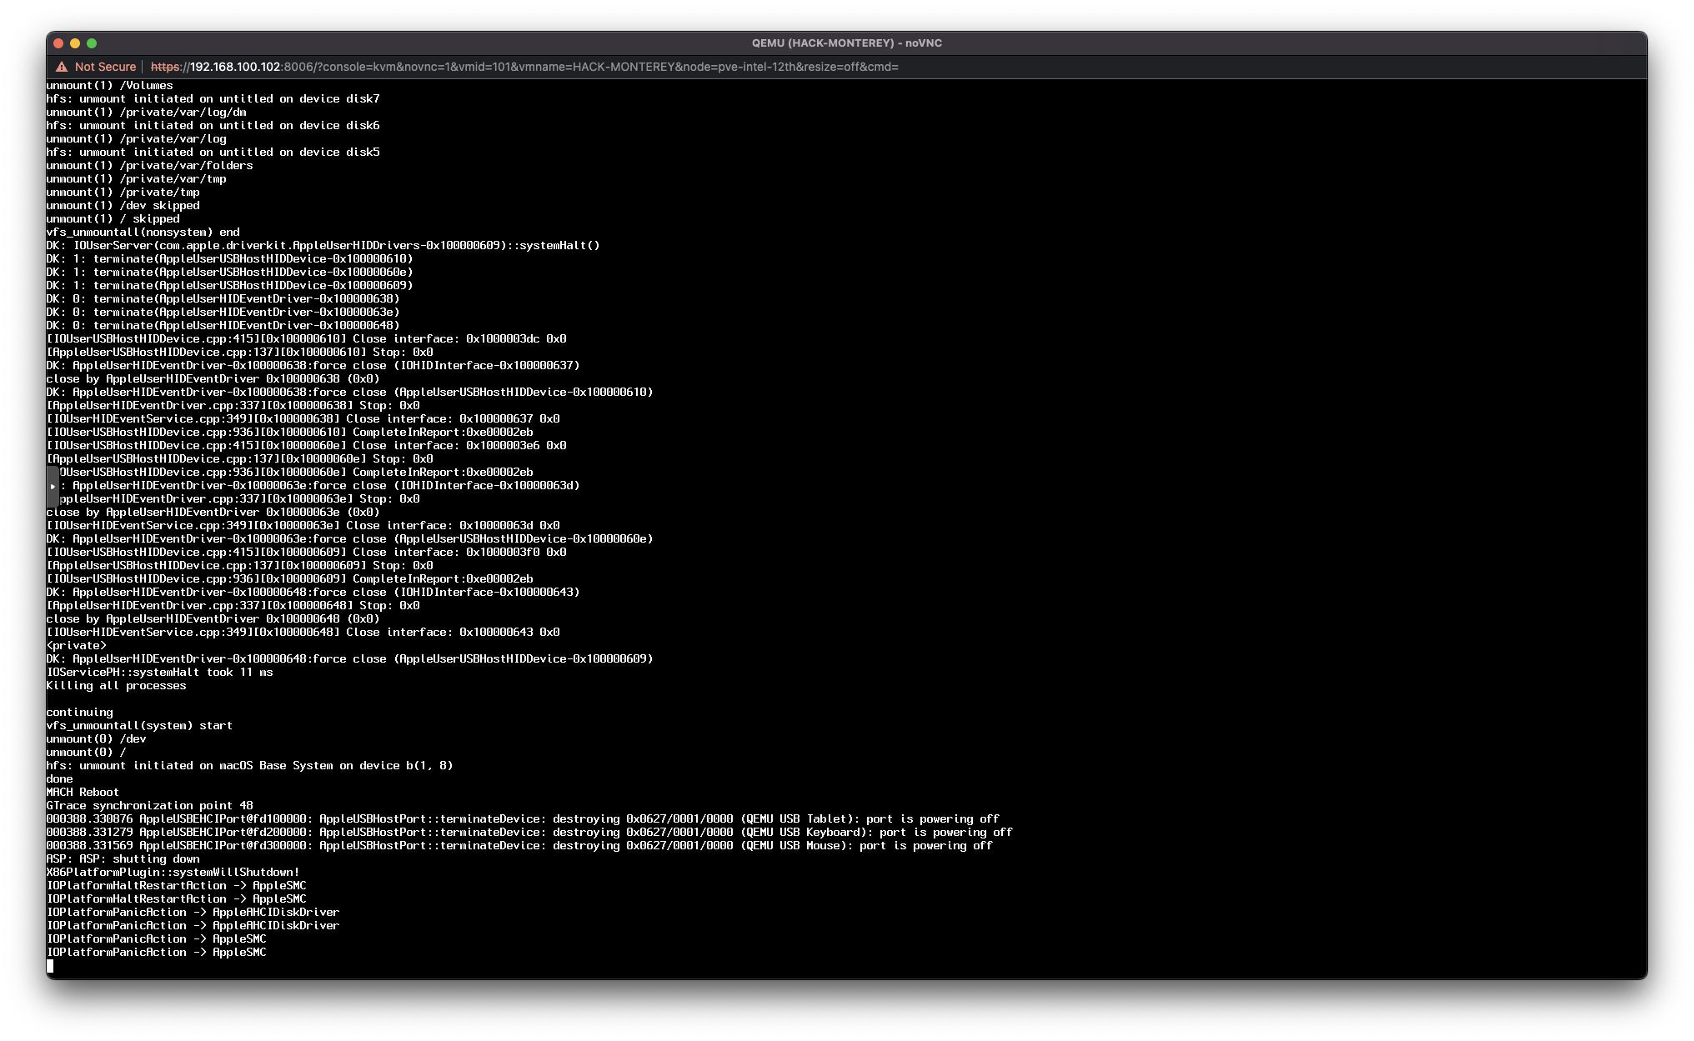Click the 'X86PlatformPlugin::systemWillShutdown!' line
The height and width of the screenshot is (1041, 1694).
click(x=173, y=873)
